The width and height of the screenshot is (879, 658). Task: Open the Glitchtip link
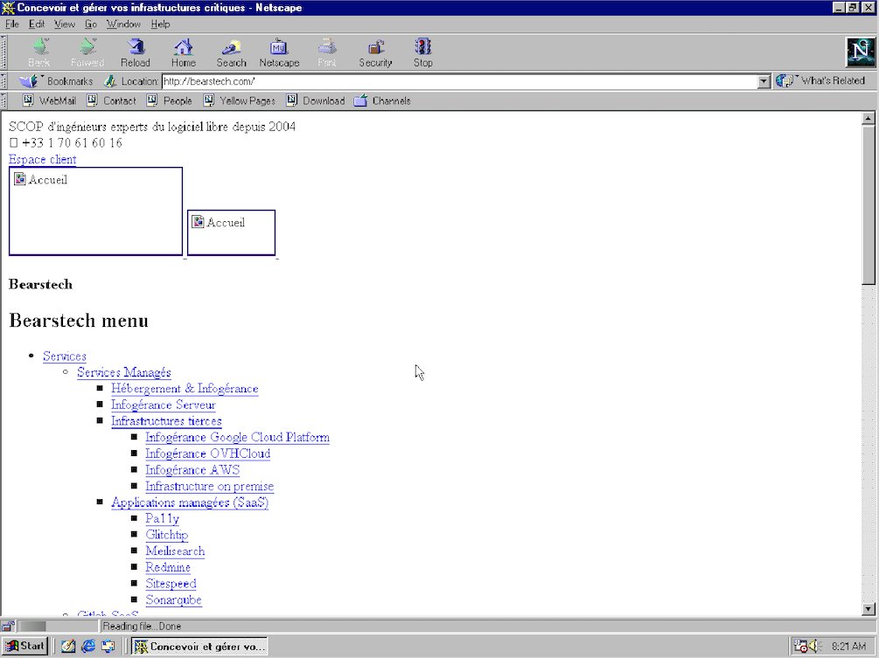tap(166, 535)
